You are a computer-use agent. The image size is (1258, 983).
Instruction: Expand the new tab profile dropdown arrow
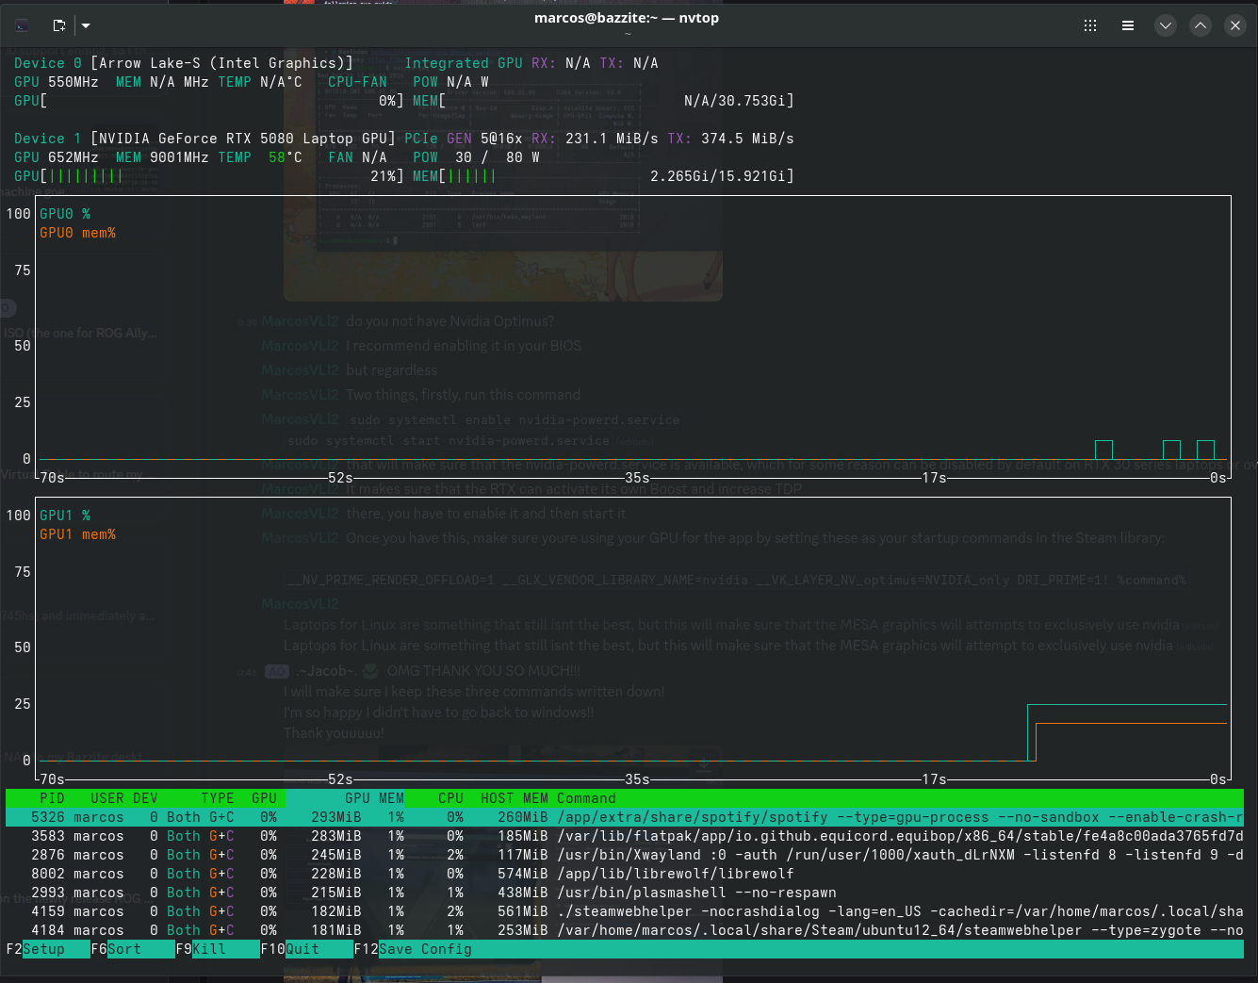tap(86, 25)
